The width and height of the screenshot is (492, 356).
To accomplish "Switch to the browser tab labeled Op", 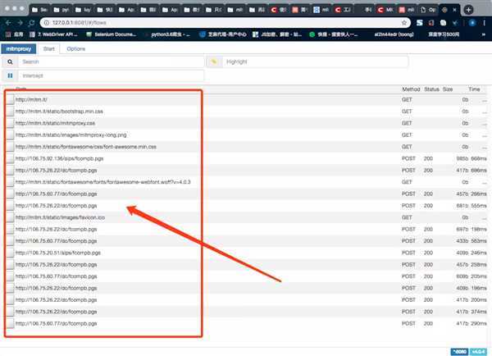I will tap(428, 10).
